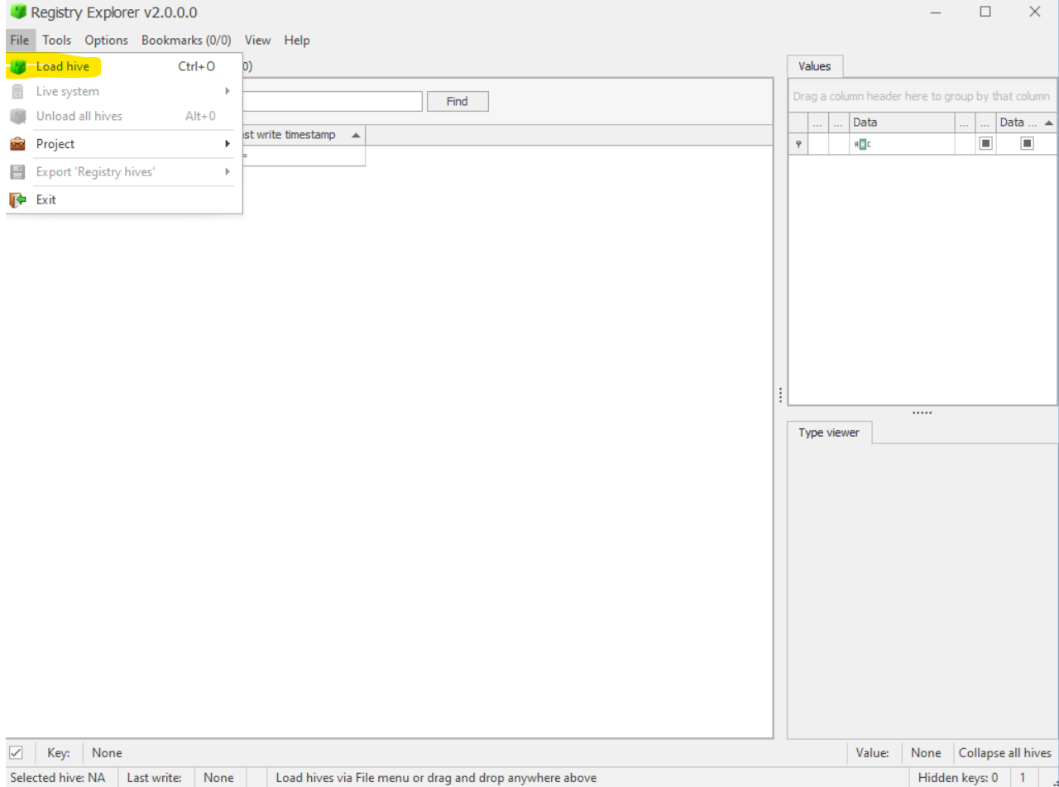Expand the Project submenu arrow

228,144
